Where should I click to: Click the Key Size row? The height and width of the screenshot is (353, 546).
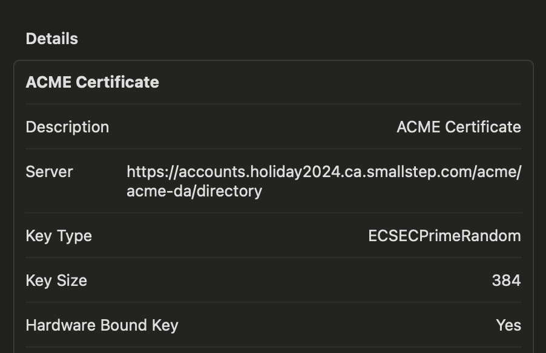coord(272,280)
